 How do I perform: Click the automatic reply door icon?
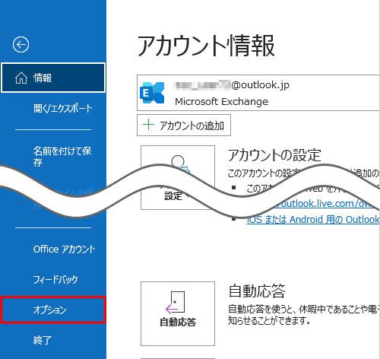[x=175, y=302]
